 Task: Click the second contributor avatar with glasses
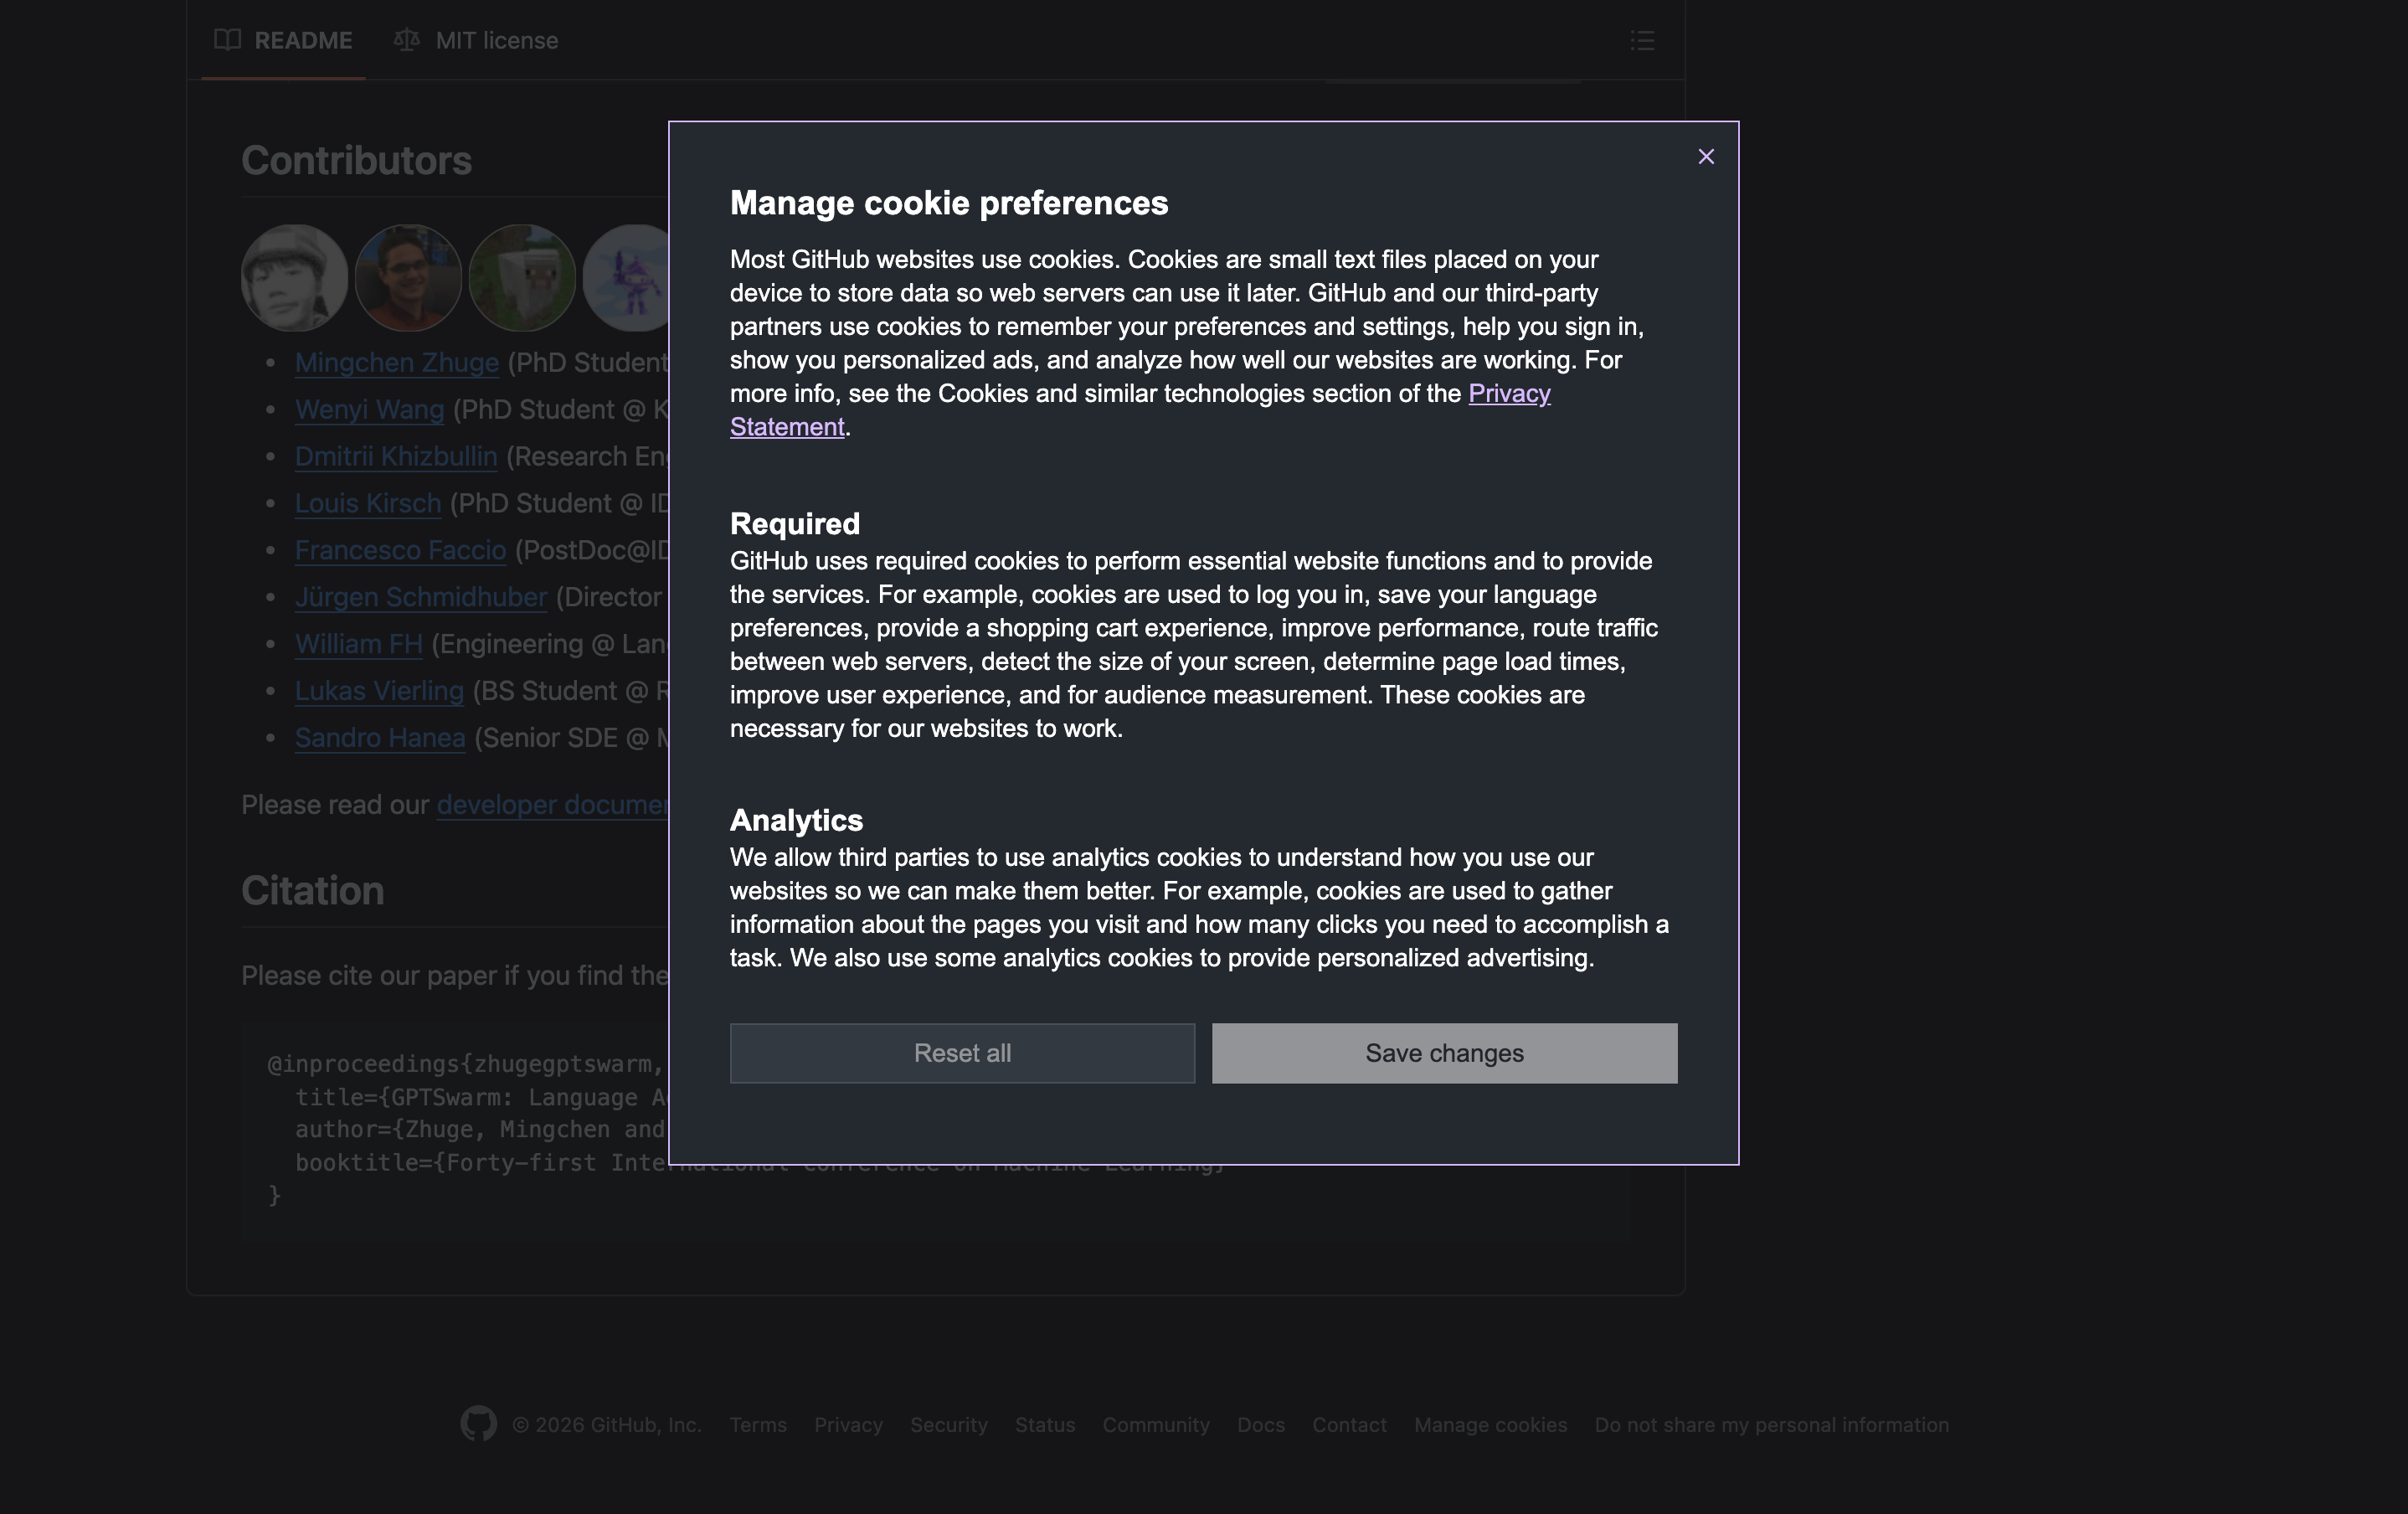click(x=408, y=277)
